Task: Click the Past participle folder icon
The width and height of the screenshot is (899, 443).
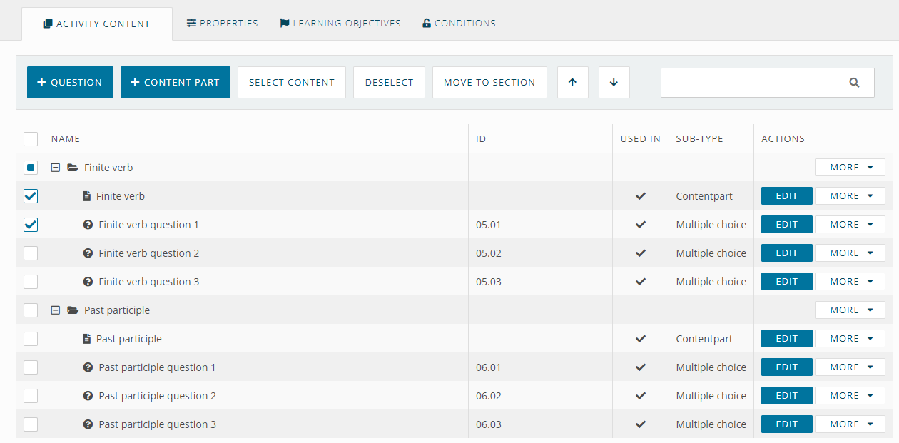Action: point(72,310)
